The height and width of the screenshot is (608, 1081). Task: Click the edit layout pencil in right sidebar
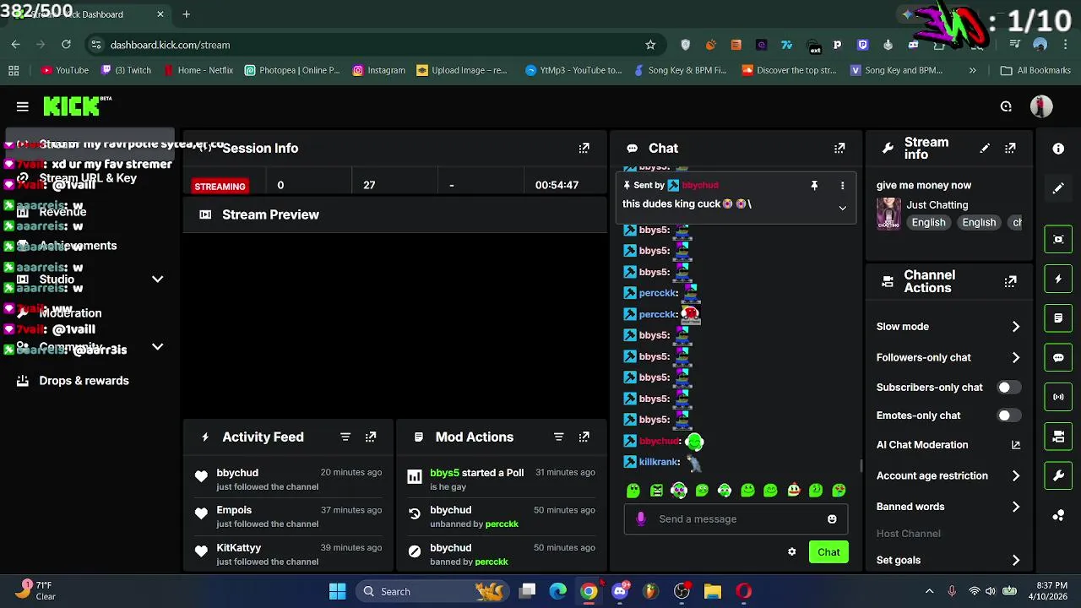coord(1058,188)
